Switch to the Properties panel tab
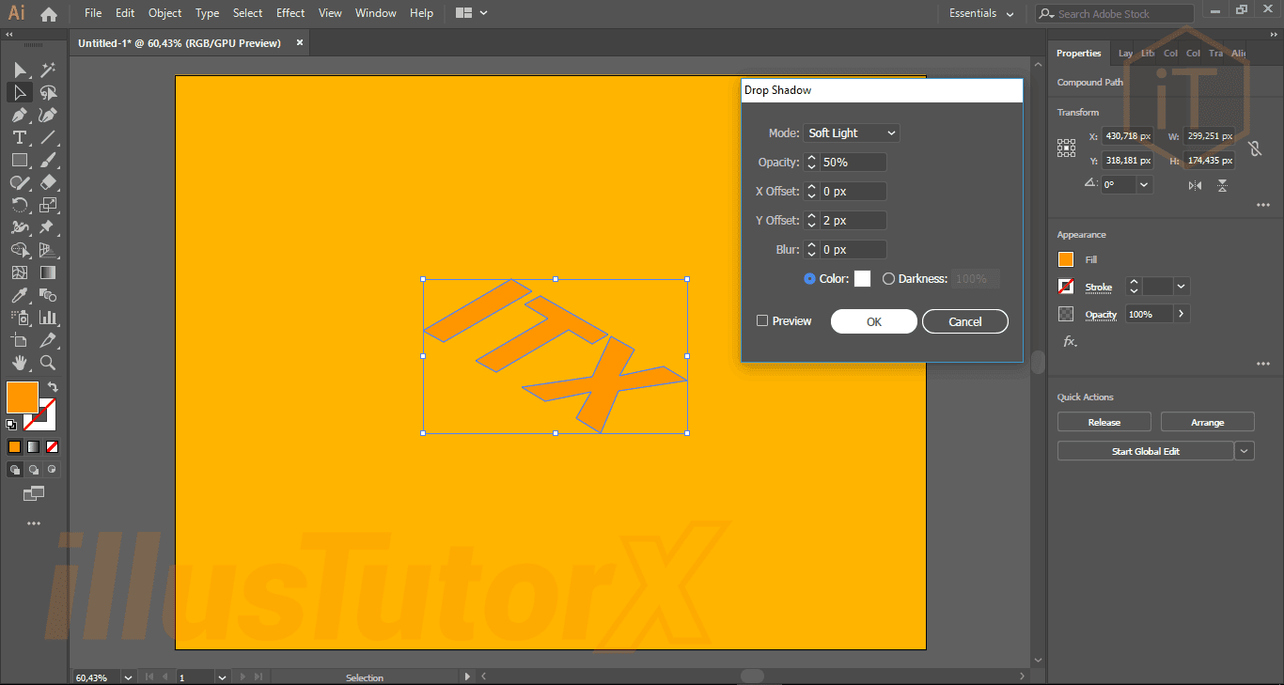The width and height of the screenshot is (1284, 685). pyautogui.click(x=1078, y=54)
